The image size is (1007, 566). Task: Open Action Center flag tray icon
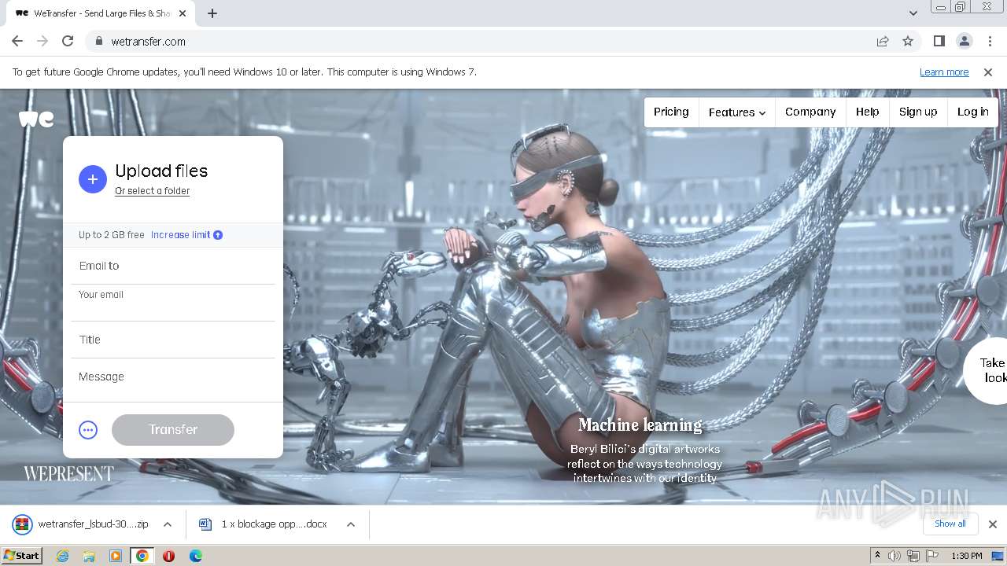(x=932, y=556)
